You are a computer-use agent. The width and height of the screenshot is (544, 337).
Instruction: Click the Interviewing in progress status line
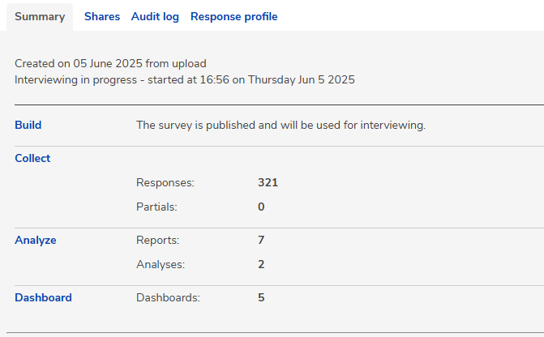(185, 80)
